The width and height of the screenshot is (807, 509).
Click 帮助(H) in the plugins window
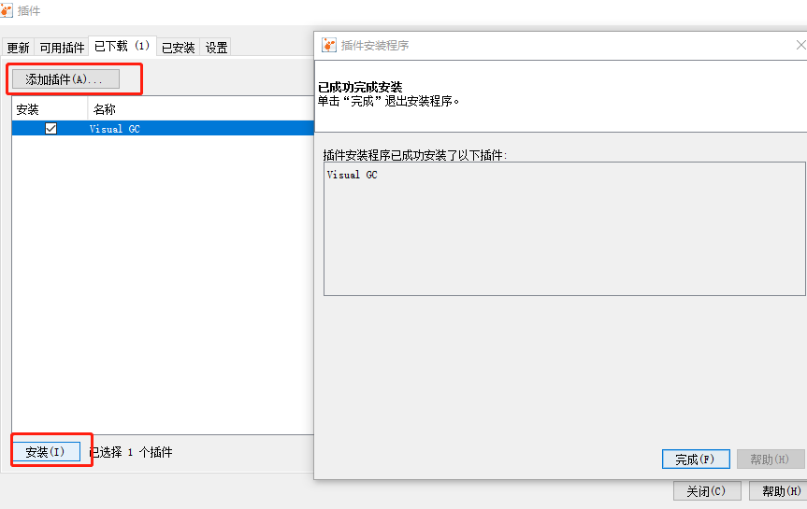click(x=780, y=491)
